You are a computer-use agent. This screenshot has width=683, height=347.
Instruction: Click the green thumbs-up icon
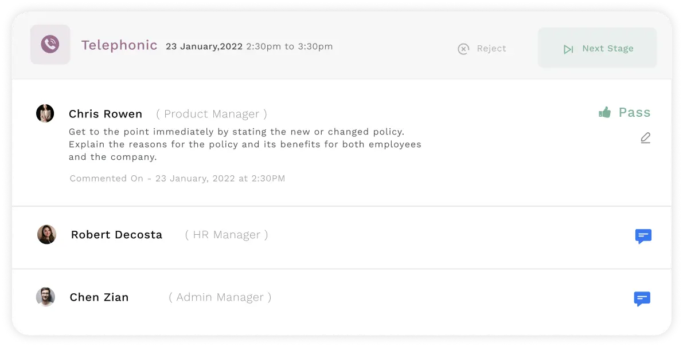(604, 112)
